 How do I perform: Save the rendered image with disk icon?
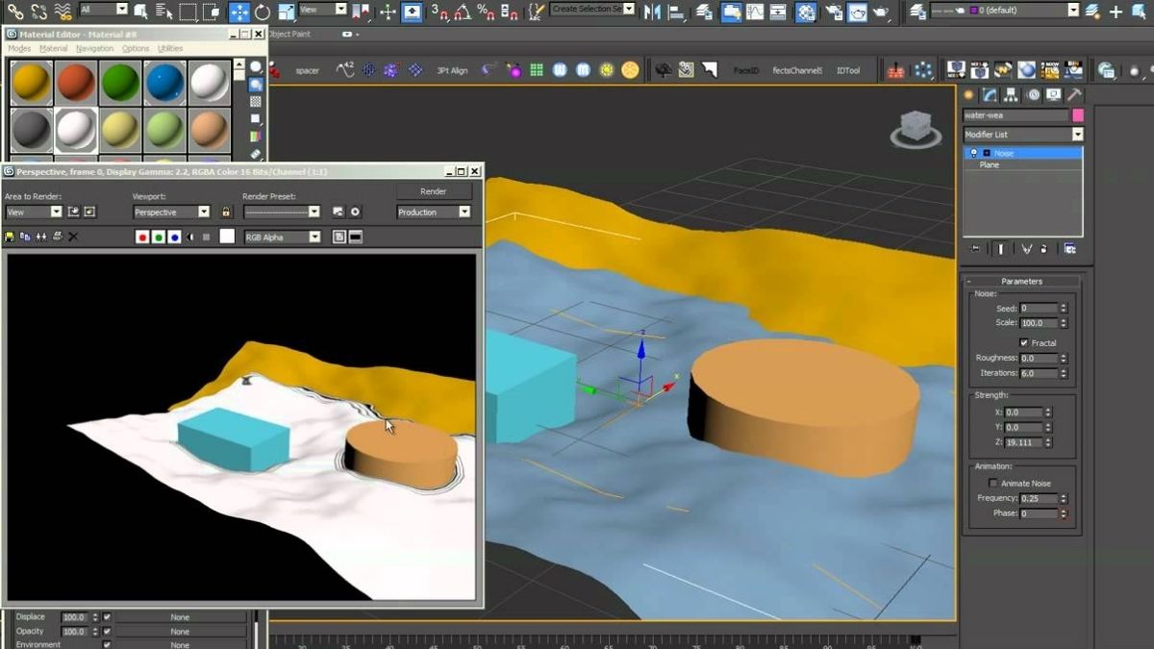[x=11, y=237]
